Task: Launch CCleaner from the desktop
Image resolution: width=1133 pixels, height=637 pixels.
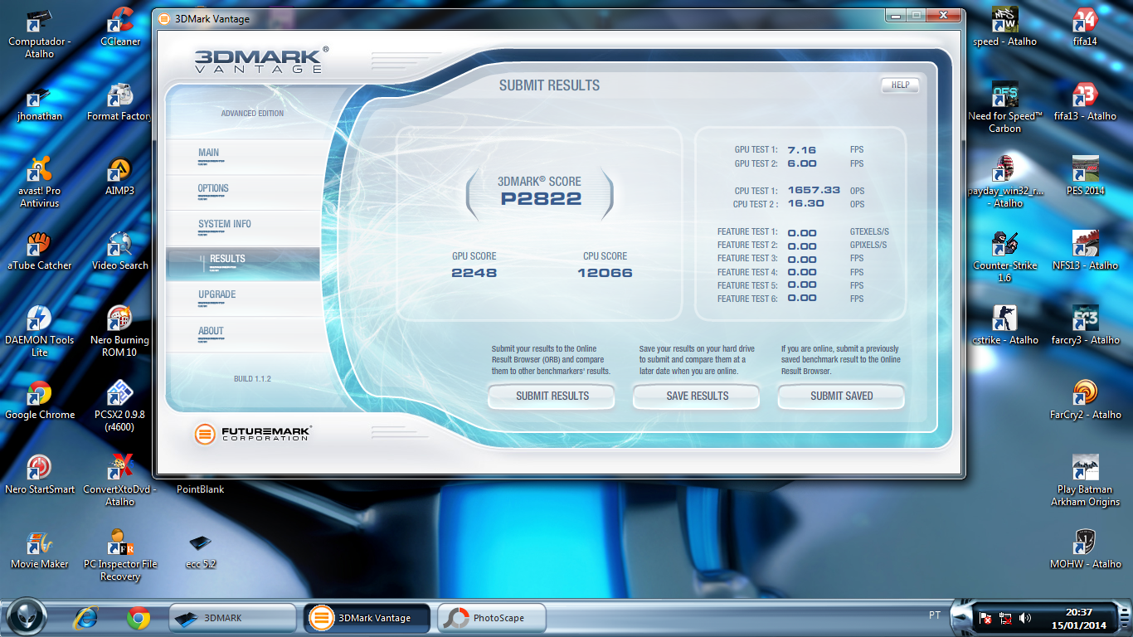Action: 120,27
